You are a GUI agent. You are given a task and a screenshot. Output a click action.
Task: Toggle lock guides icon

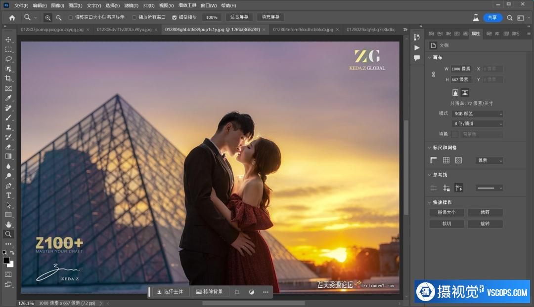coord(446,188)
